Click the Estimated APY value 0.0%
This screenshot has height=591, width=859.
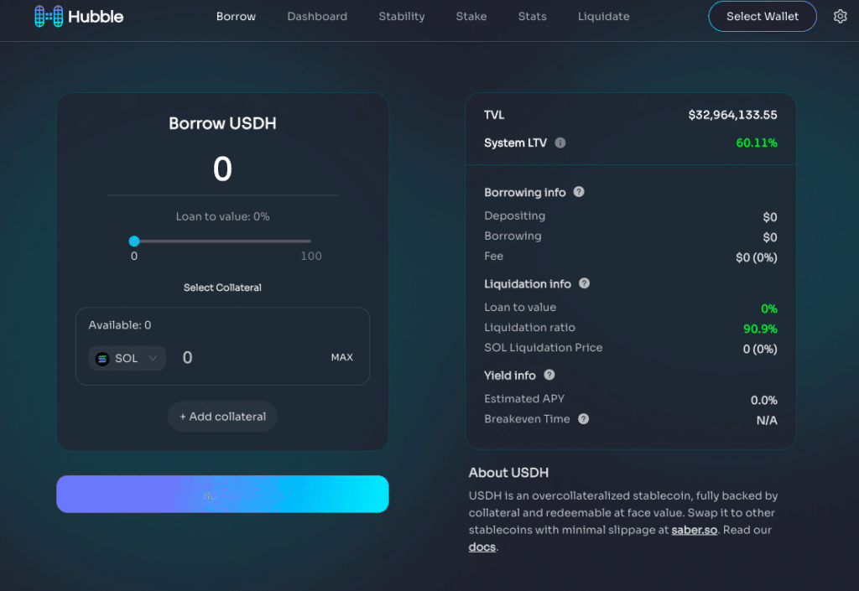point(763,400)
